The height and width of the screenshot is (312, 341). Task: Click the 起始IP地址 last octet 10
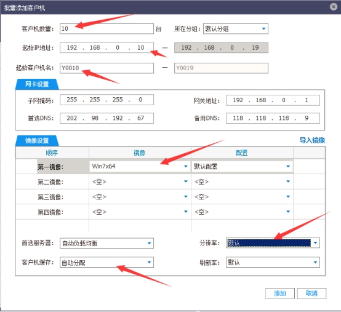pos(141,47)
